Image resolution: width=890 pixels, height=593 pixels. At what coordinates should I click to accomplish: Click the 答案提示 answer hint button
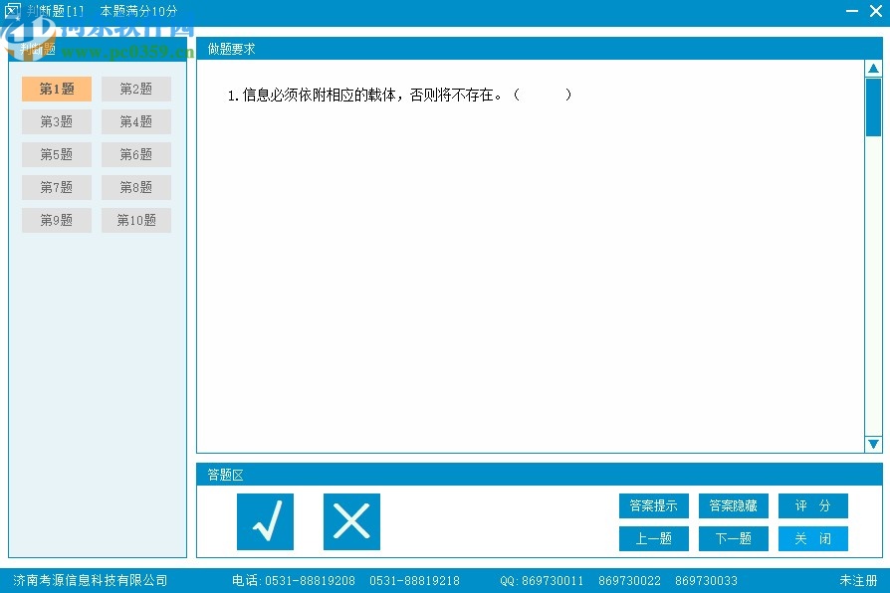(653, 505)
